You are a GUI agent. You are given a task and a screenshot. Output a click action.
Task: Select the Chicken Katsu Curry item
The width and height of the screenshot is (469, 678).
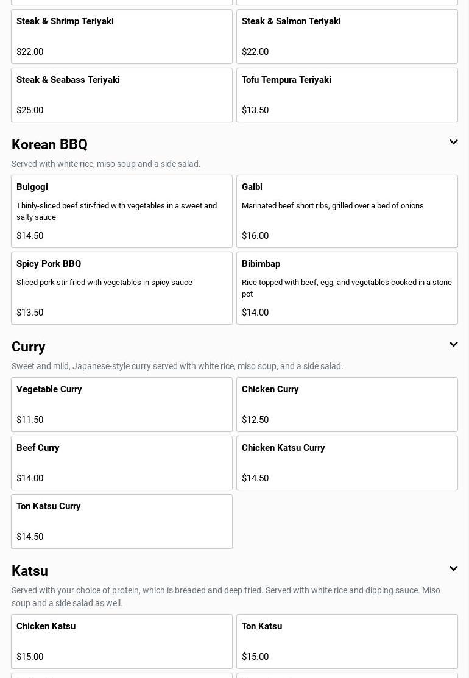pos(347,463)
